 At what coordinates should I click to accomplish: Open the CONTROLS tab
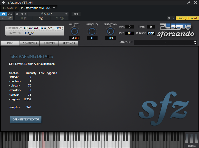pos(30,43)
